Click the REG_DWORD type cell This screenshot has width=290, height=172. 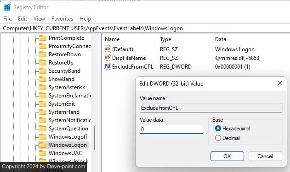176,66
